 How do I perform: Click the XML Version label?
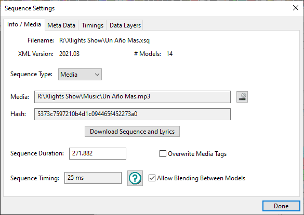(x=36, y=54)
